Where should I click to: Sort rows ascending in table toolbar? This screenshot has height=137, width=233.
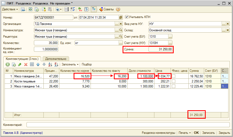pos(50,64)
